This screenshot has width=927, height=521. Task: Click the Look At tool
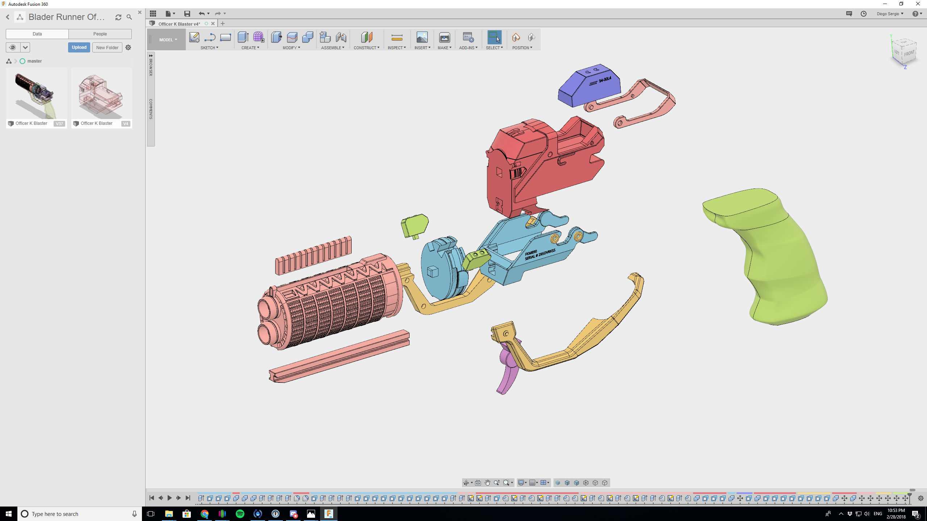pyautogui.click(x=478, y=483)
